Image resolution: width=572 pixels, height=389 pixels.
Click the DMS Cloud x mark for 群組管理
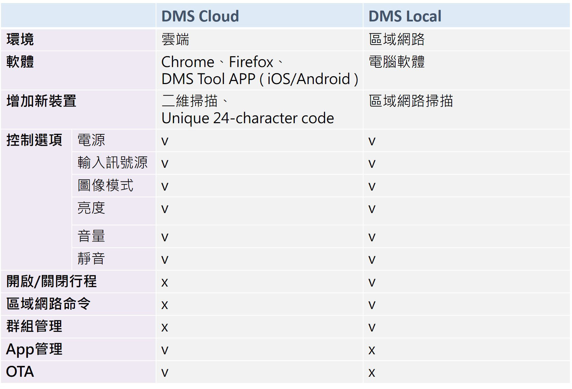[165, 328]
